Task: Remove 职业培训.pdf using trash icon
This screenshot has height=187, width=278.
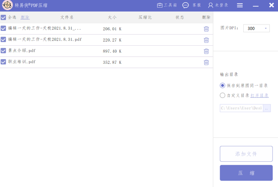Action: click(206, 62)
